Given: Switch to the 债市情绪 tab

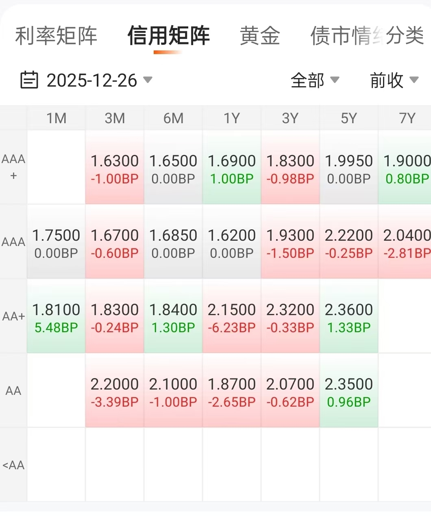Looking at the screenshot, I should tap(342, 36).
